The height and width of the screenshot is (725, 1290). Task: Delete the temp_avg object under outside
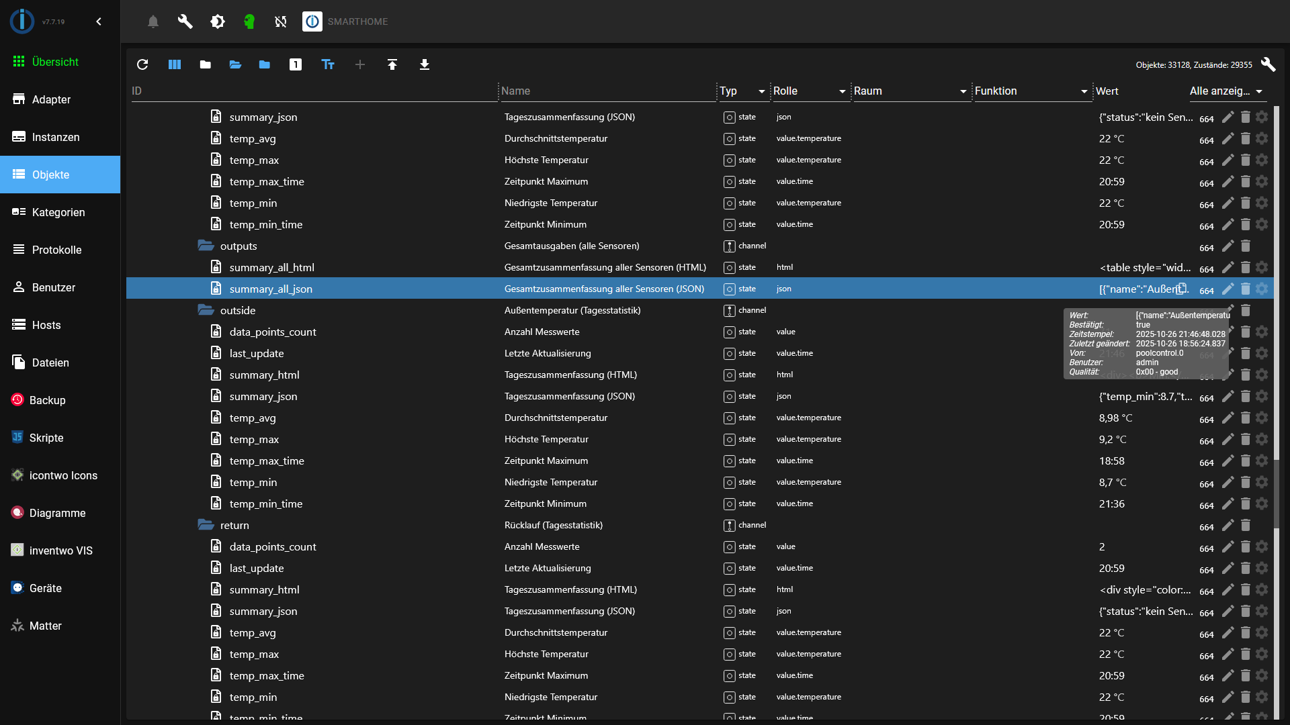pyautogui.click(x=1245, y=418)
